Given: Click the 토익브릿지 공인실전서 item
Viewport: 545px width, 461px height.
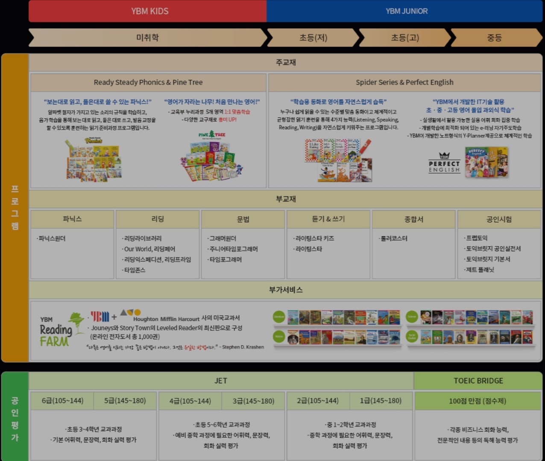Looking at the screenshot, I should tap(492, 248).
